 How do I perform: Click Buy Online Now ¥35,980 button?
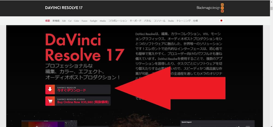coord(78,101)
